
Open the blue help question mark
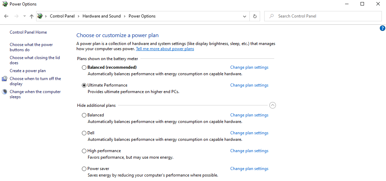pyautogui.click(x=382, y=28)
